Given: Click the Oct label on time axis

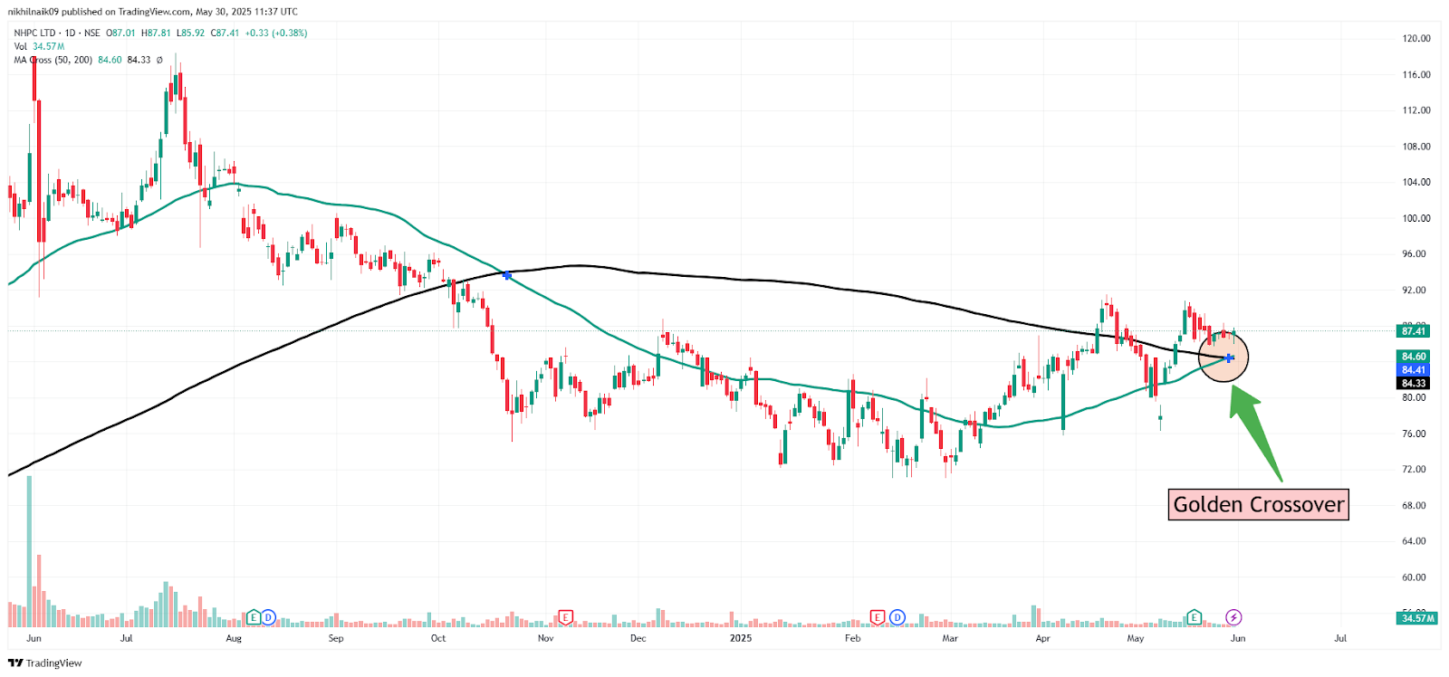Looking at the screenshot, I should coord(438,638).
